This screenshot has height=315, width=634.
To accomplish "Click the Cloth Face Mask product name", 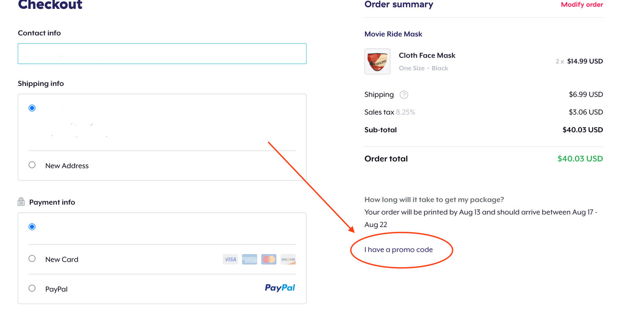I will 427,55.
